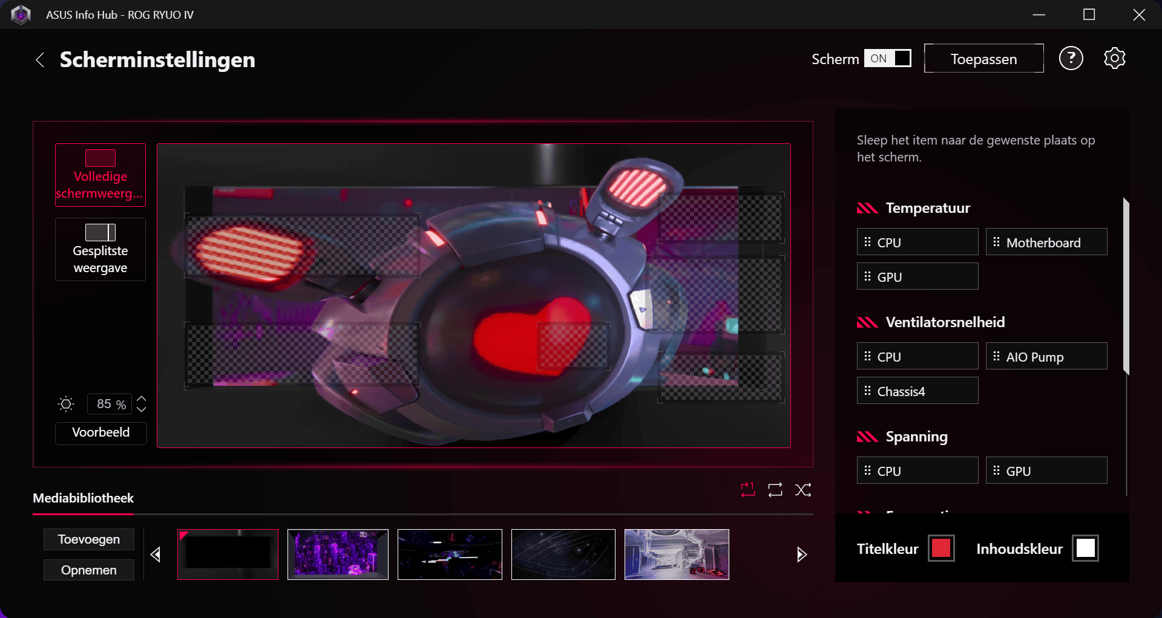Select Volledige schermweergave mode

coord(100,175)
